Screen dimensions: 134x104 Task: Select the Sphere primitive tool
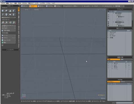(x=7, y=11)
